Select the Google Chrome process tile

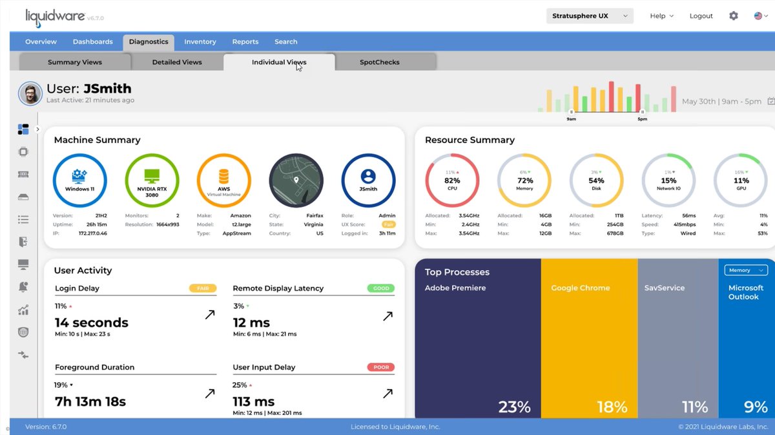tap(589, 338)
